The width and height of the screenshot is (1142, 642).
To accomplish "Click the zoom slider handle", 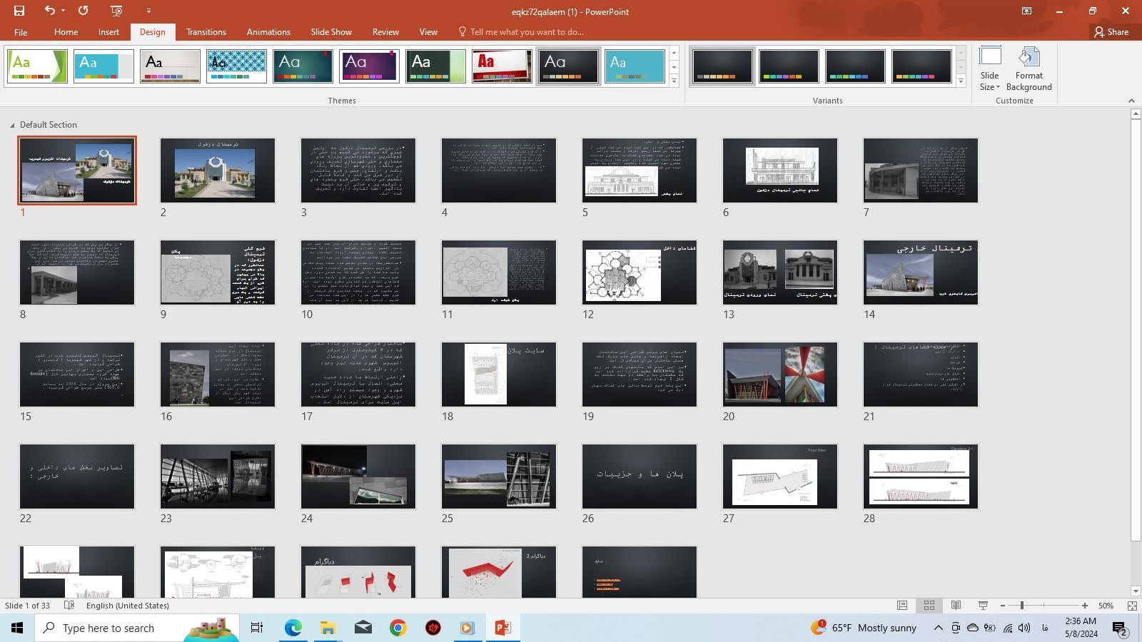I will pos(1022,606).
